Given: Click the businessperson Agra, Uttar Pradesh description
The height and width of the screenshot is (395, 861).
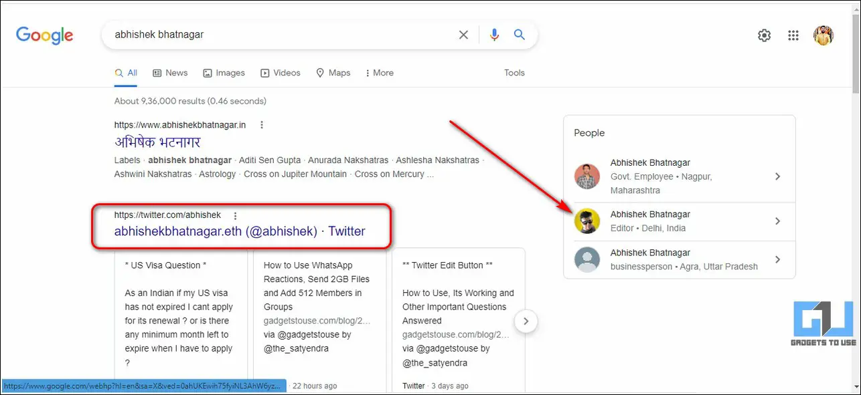Looking at the screenshot, I should point(684,267).
